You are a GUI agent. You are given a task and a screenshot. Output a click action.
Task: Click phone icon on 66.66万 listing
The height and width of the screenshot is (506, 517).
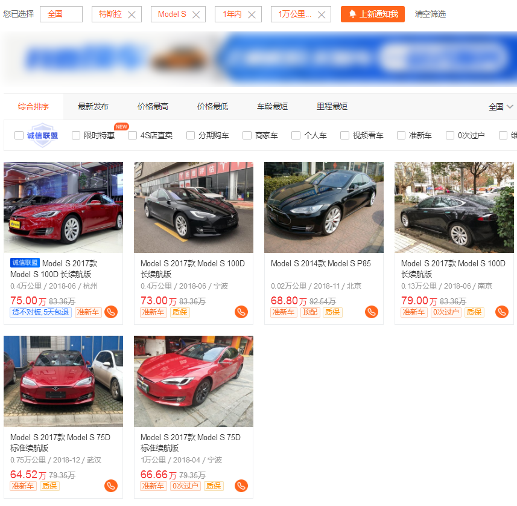tap(241, 486)
